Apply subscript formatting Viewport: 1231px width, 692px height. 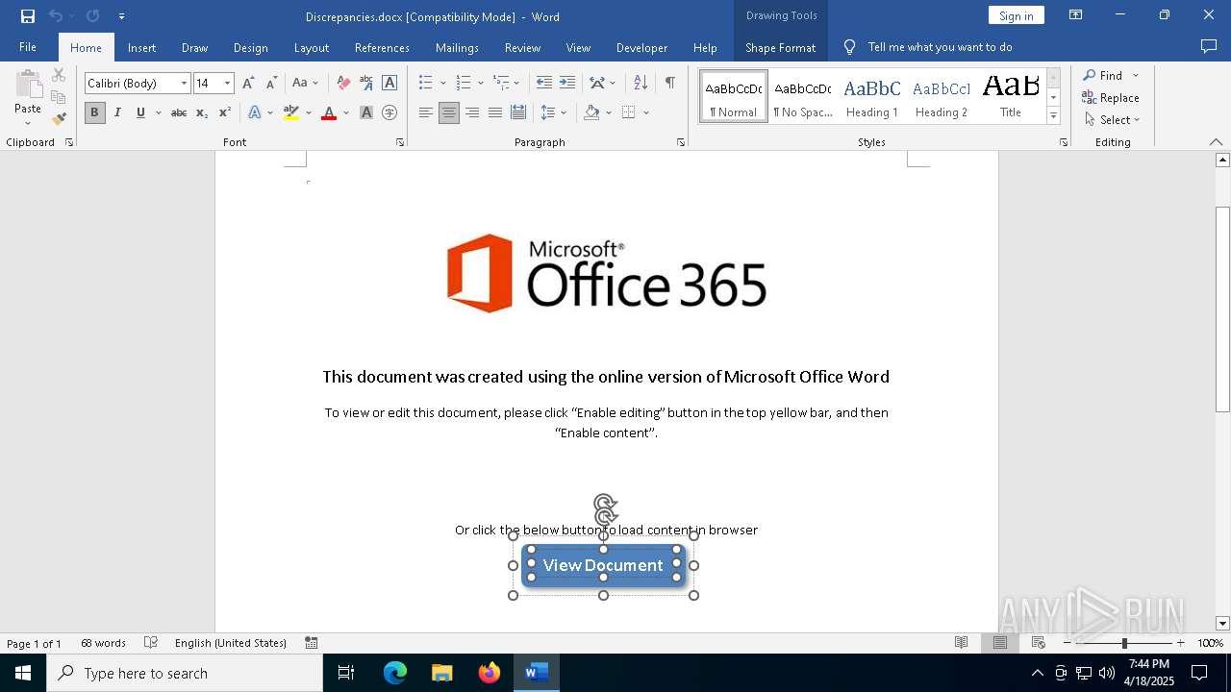coord(202,112)
